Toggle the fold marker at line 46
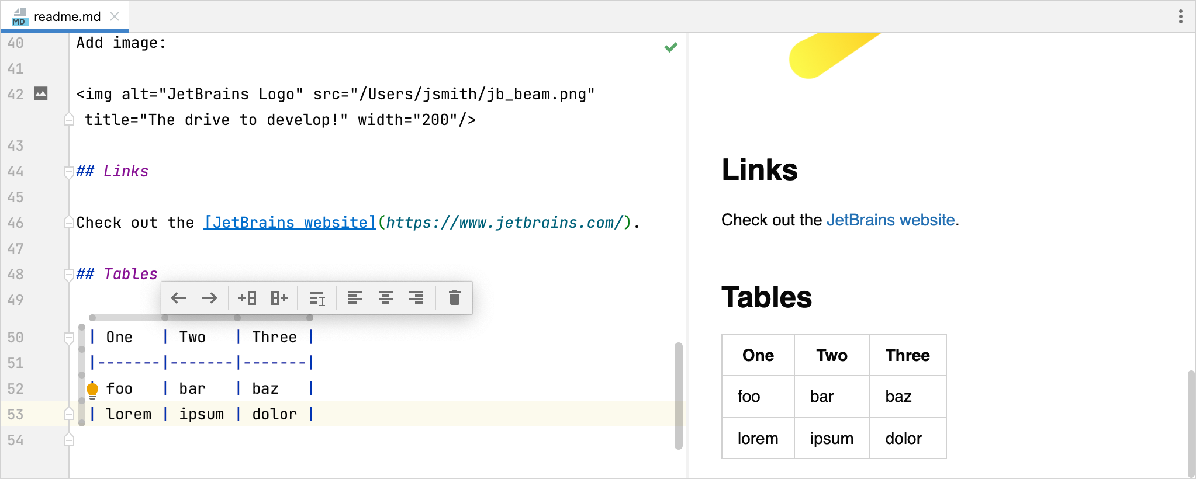This screenshot has height=479, width=1196. tap(68, 223)
